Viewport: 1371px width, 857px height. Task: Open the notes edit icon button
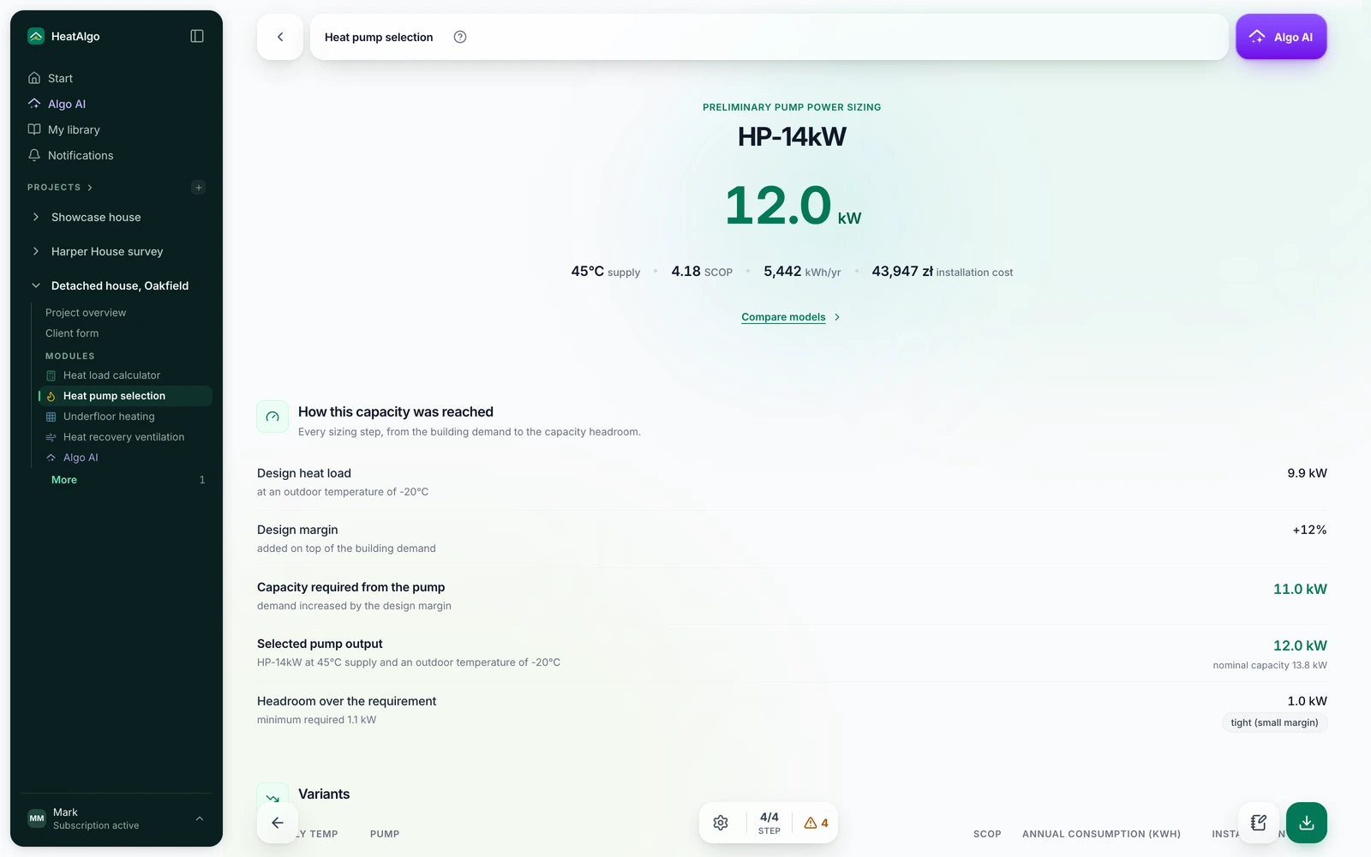[1259, 823]
